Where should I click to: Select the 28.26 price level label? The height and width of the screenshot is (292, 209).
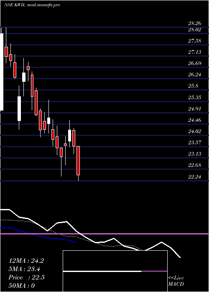pos(194,23)
